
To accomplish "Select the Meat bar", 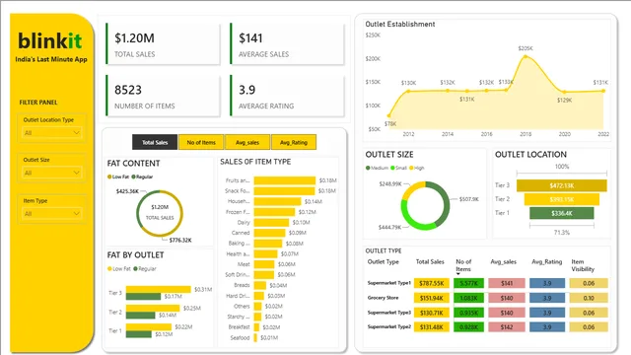I will pos(264,264).
